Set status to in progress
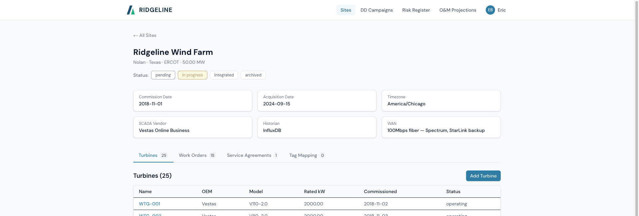The width and height of the screenshot is (639, 216). pos(192,75)
